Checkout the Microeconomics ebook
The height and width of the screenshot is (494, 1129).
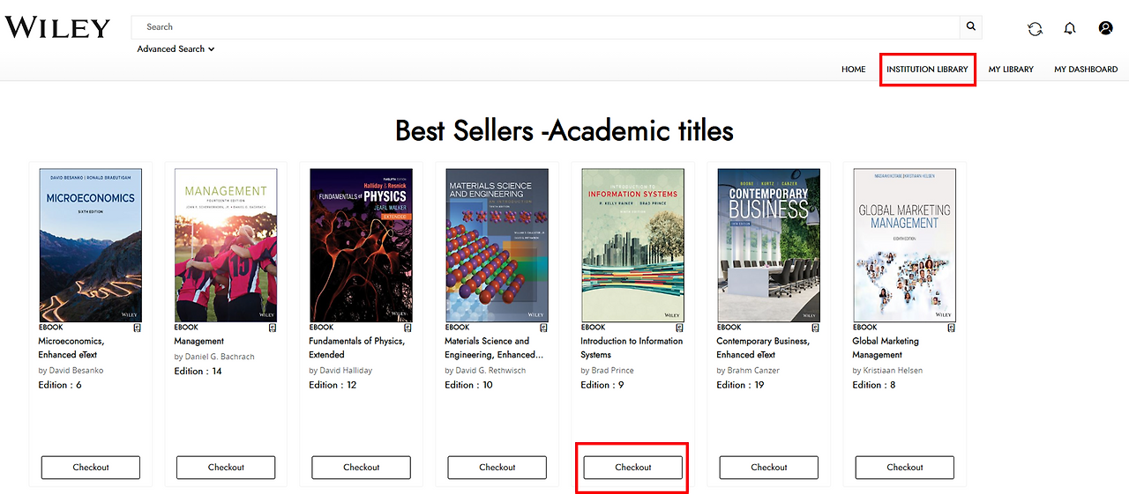click(x=91, y=468)
